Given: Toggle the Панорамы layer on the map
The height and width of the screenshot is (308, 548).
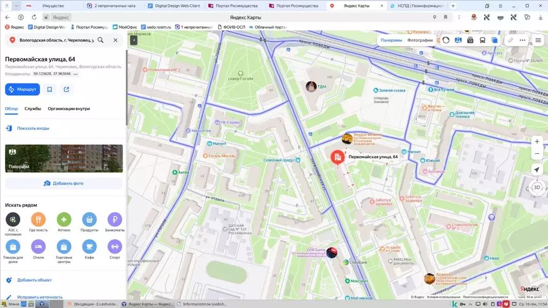Looking at the screenshot, I should [x=391, y=40].
